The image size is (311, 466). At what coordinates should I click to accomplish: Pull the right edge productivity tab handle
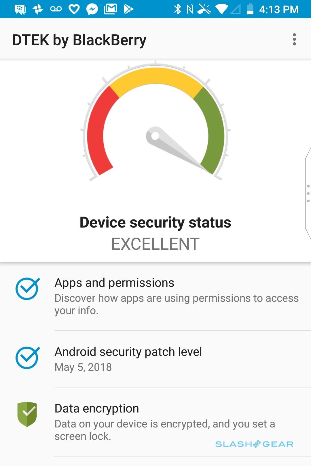(308, 193)
